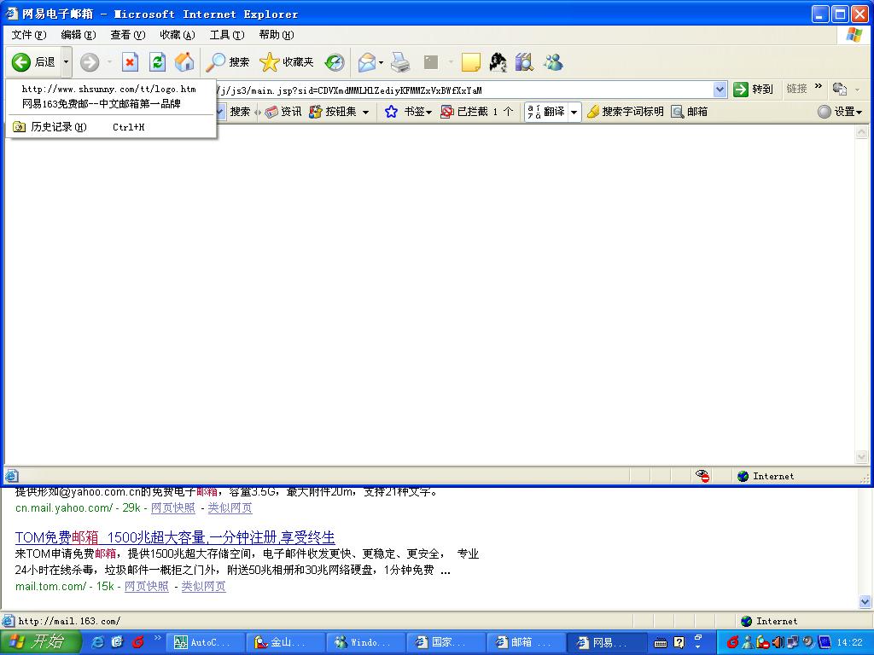This screenshot has height=655, width=874.
Task: Select 网易163免费邮 history entry
Action: click(x=110, y=103)
